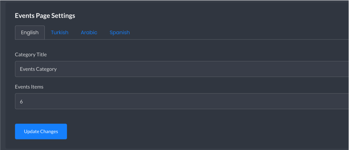
Task: Save settings with the blue Update Changes button
Action: pyautogui.click(x=41, y=131)
